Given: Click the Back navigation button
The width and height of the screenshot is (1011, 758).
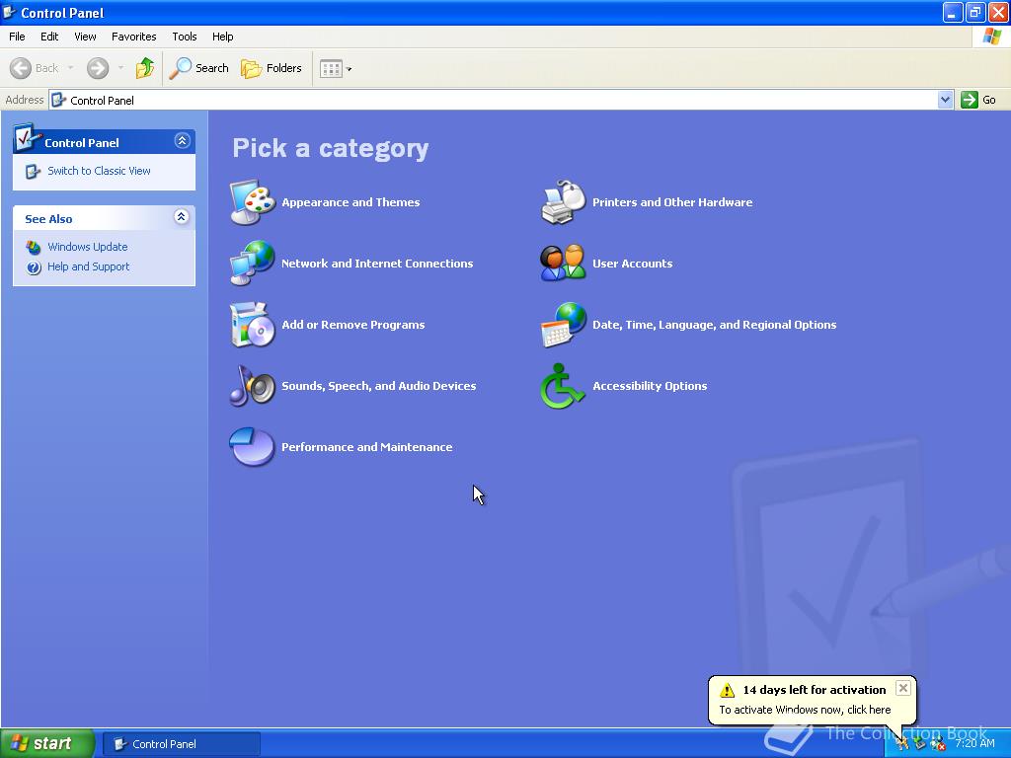Looking at the screenshot, I should (35, 68).
